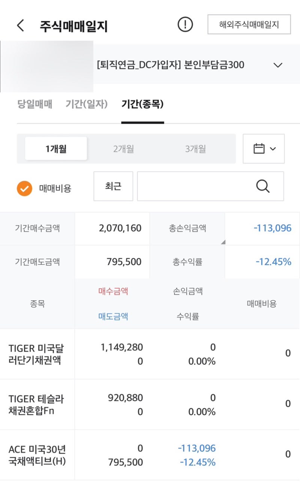Tap the 총손익금액 cell corner triangle
This screenshot has width=300, height=499.
[x=223, y=242]
